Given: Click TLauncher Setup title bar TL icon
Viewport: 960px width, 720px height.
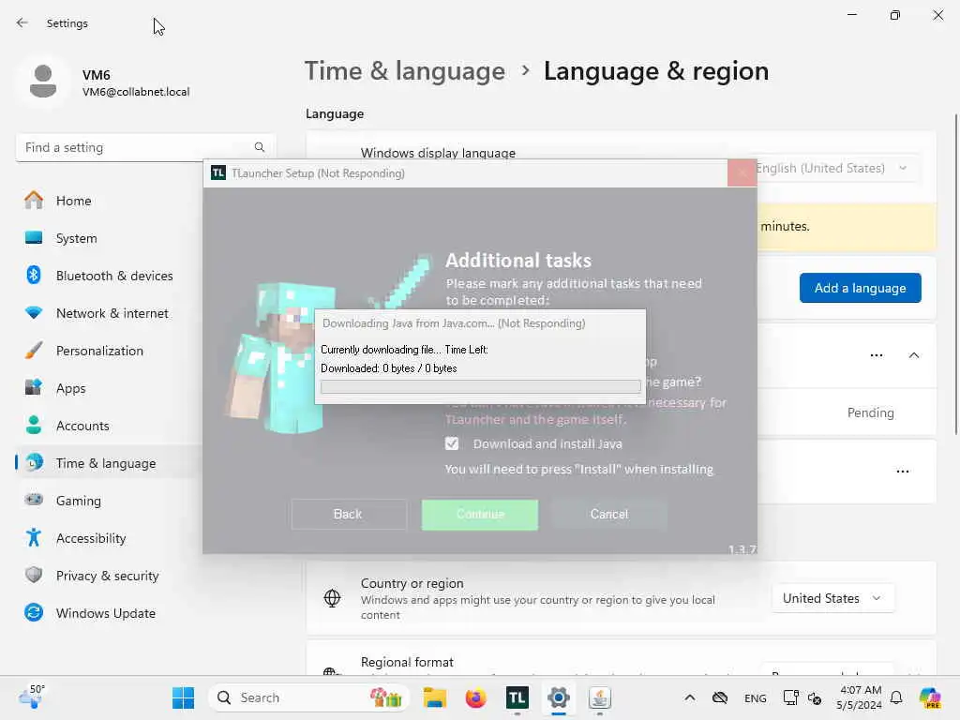Looking at the screenshot, I should point(217,173).
